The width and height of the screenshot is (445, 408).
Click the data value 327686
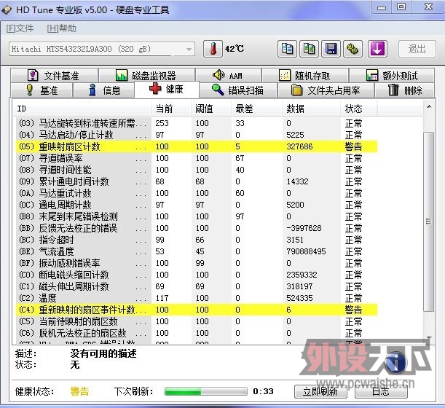[x=299, y=146]
